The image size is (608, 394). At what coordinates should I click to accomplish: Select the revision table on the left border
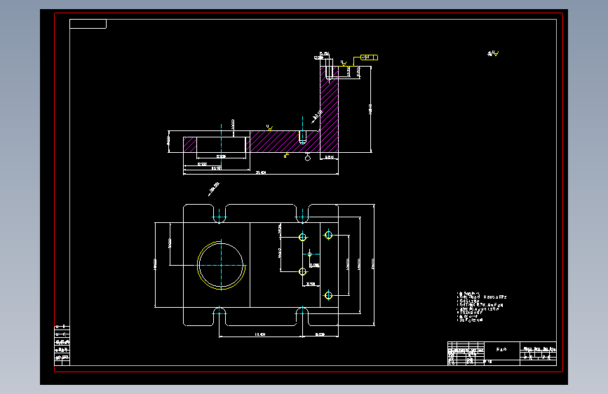tap(62, 346)
